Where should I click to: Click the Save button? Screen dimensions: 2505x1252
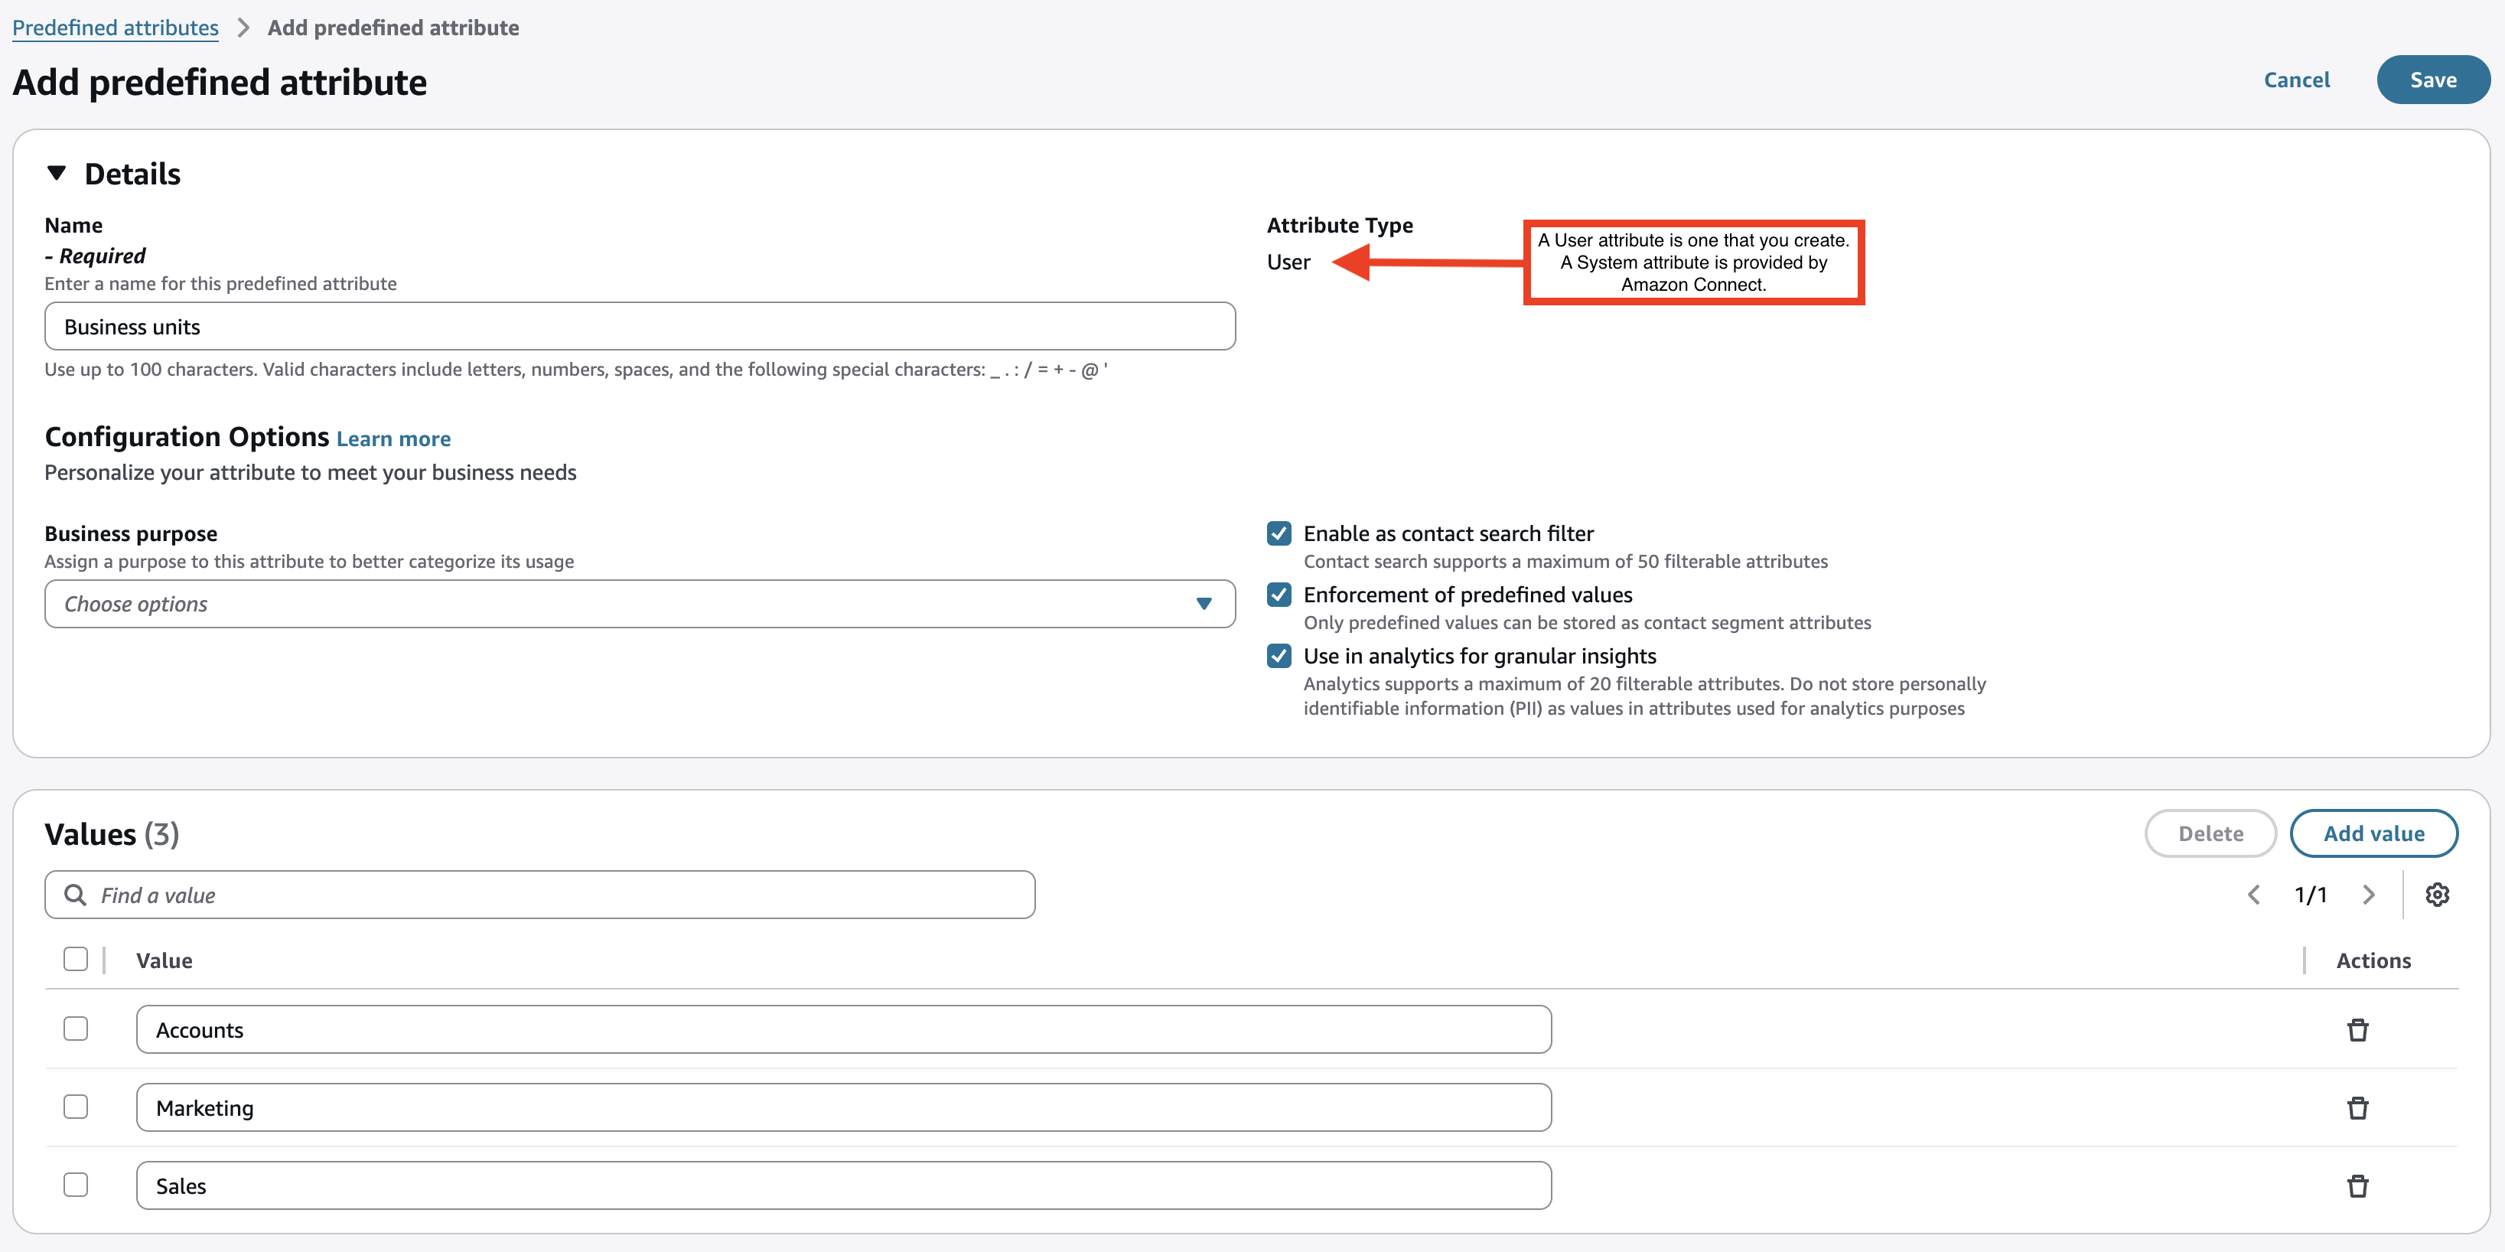[x=2432, y=80]
